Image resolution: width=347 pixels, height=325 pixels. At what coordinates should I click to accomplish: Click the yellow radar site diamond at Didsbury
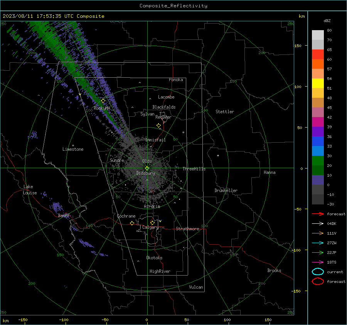147,168
